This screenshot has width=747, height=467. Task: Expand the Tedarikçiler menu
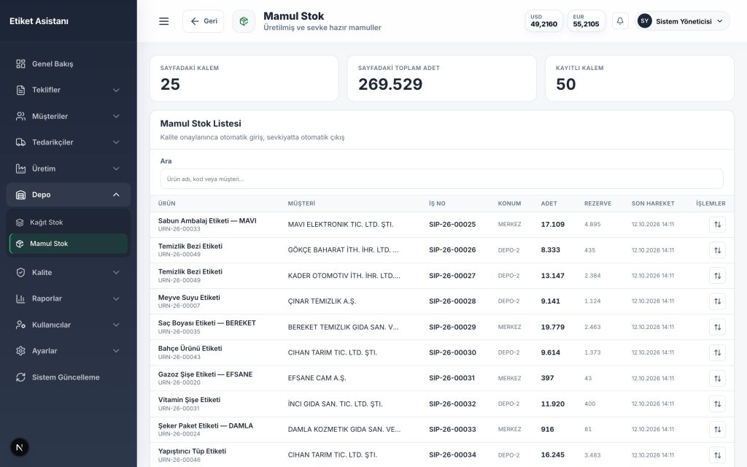(x=69, y=142)
